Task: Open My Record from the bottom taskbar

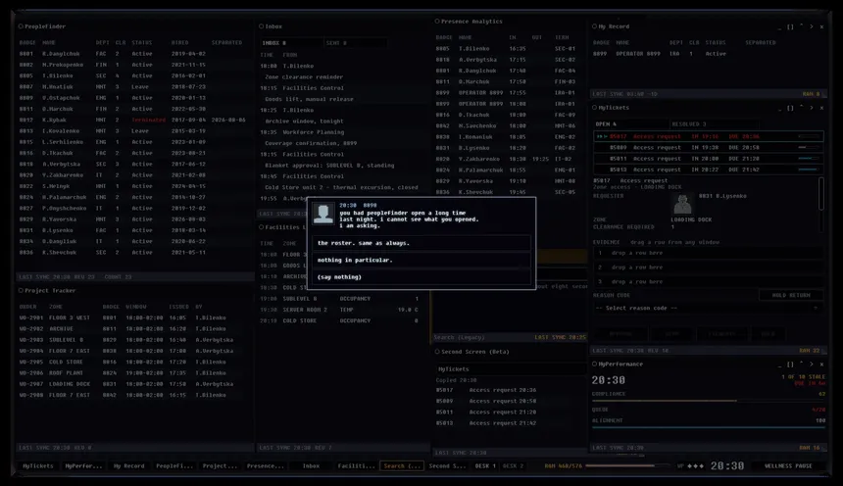Action: pyautogui.click(x=129, y=466)
